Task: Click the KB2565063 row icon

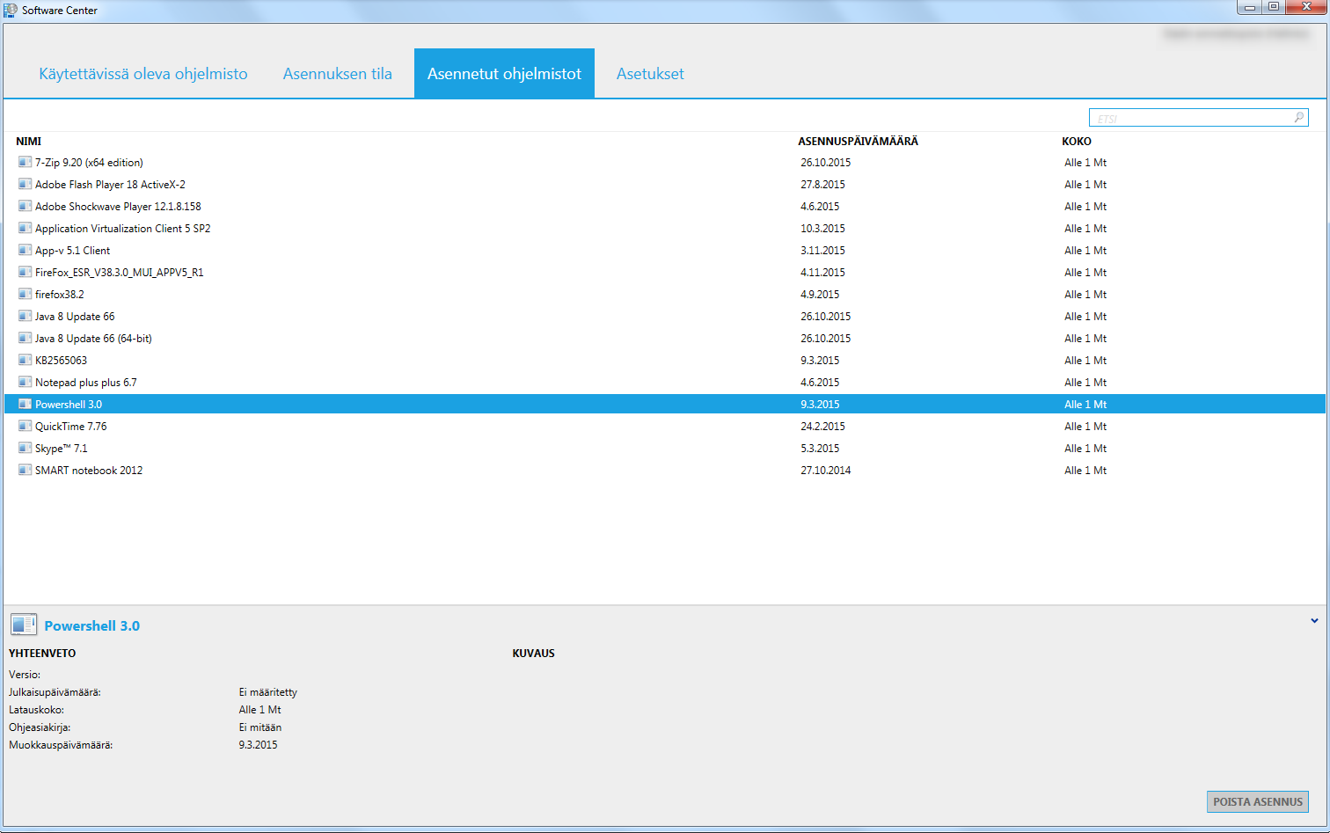Action: [x=25, y=360]
